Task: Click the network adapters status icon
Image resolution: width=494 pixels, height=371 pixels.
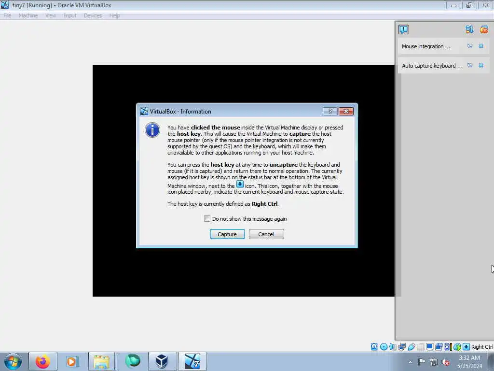Action: click(x=402, y=347)
